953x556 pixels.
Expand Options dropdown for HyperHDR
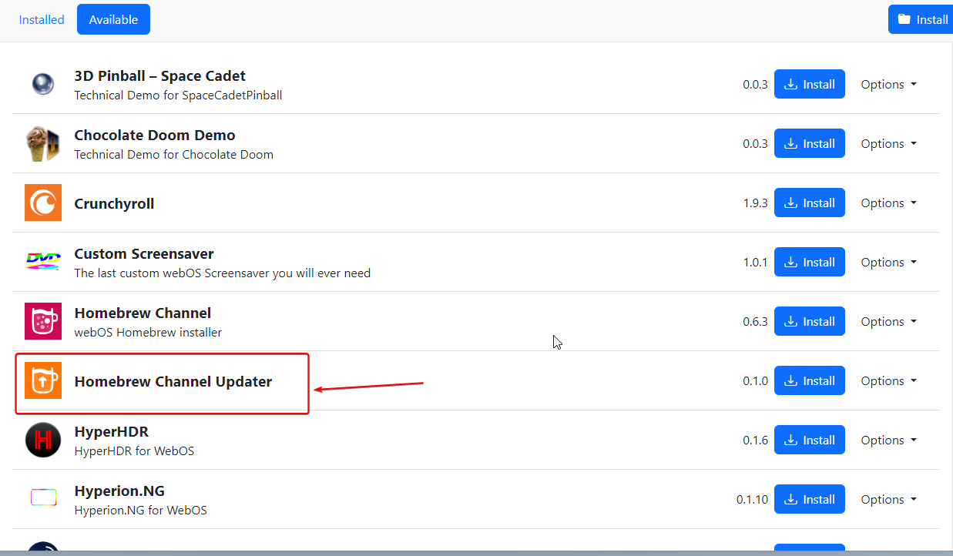[888, 440]
